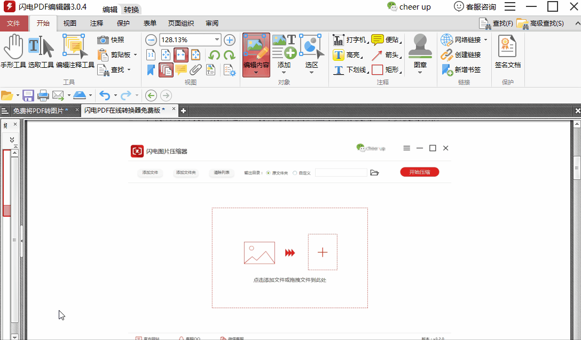The image size is (581, 340).
Task: Toggle the fit width view button
Action: pos(181,55)
